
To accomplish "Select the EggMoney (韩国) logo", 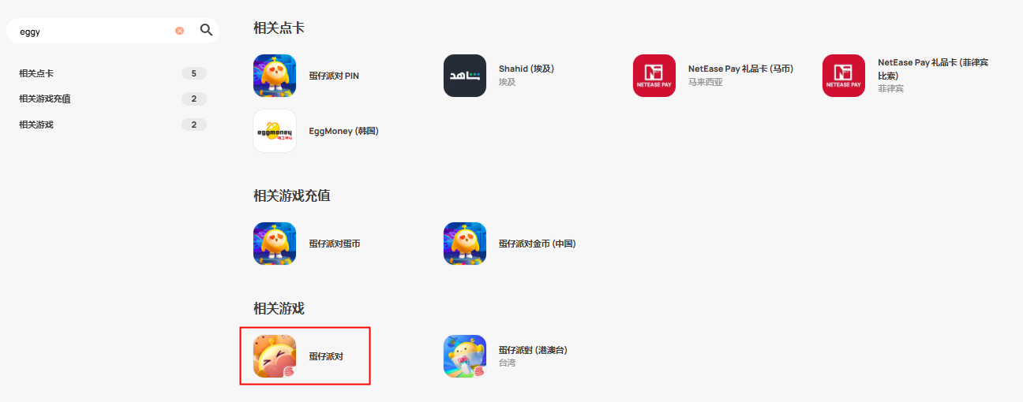I will 275,131.
